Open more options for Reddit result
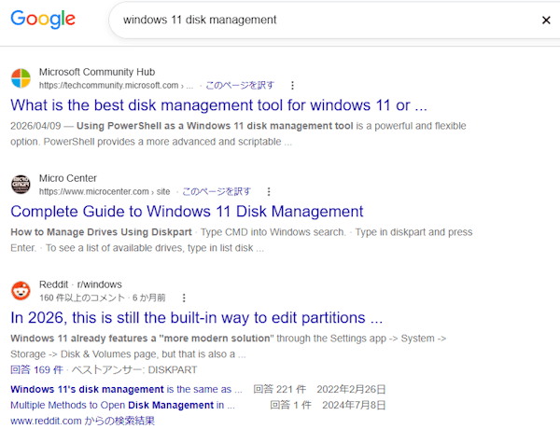This screenshot has width=560, height=443. click(184, 298)
